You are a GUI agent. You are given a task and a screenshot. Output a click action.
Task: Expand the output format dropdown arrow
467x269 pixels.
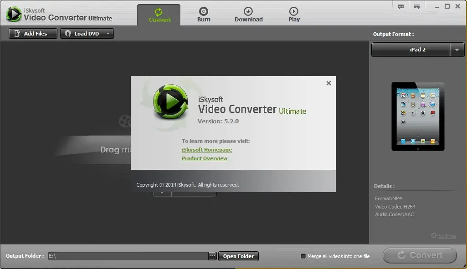tap(457, 50)
